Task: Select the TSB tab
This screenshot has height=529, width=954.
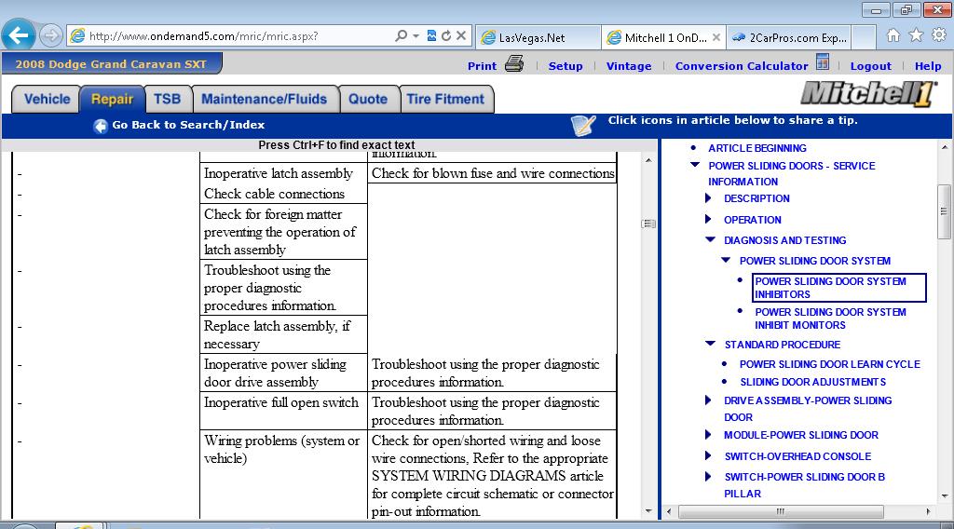Action: [x=168, y=99]
